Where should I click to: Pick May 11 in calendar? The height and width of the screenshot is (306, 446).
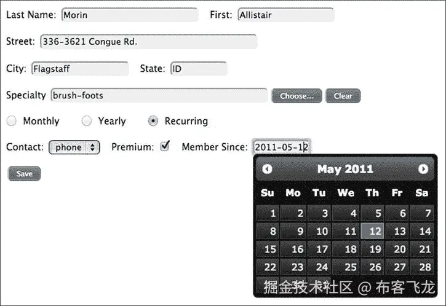click(x=346, y=231)
